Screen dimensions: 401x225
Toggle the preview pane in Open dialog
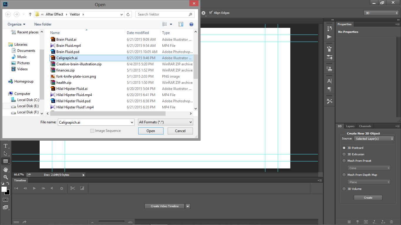[x=181, y=24]
